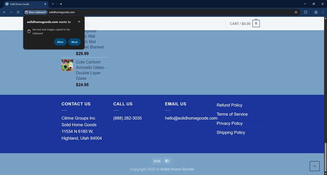Click the browser back arrow
The height and width of the screenshot is (175, 327).
(4, 12)
